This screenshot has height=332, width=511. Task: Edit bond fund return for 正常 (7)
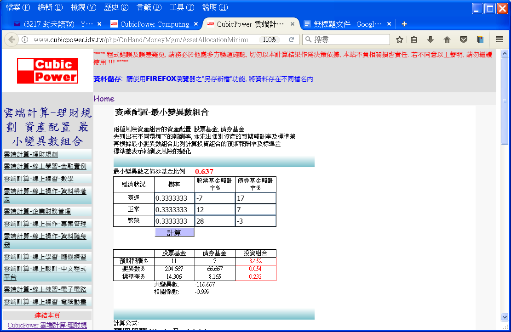point(256,209)
